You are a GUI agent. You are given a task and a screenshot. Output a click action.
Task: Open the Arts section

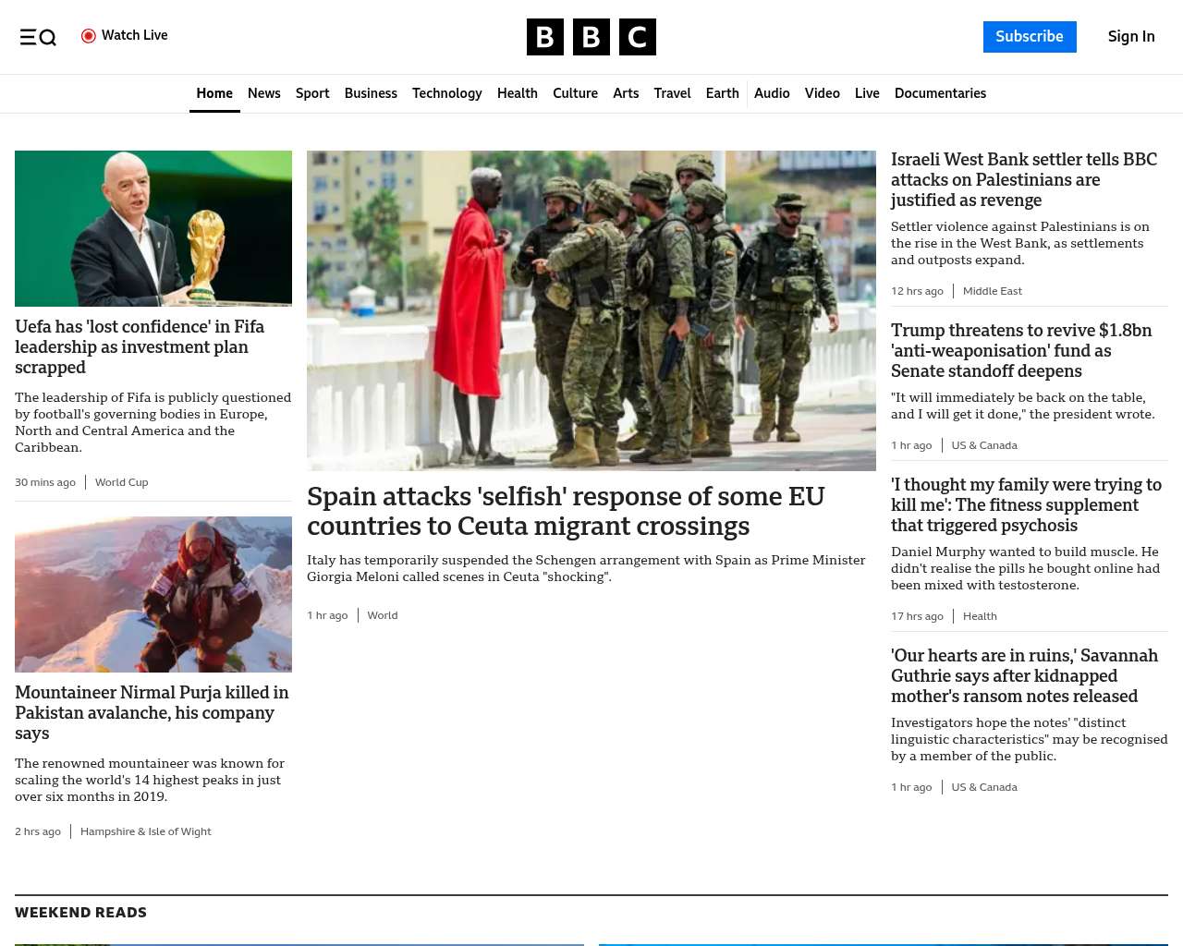[626, 93]
